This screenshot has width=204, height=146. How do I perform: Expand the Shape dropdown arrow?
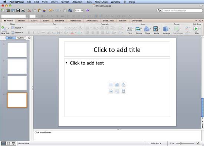[150, 29]
